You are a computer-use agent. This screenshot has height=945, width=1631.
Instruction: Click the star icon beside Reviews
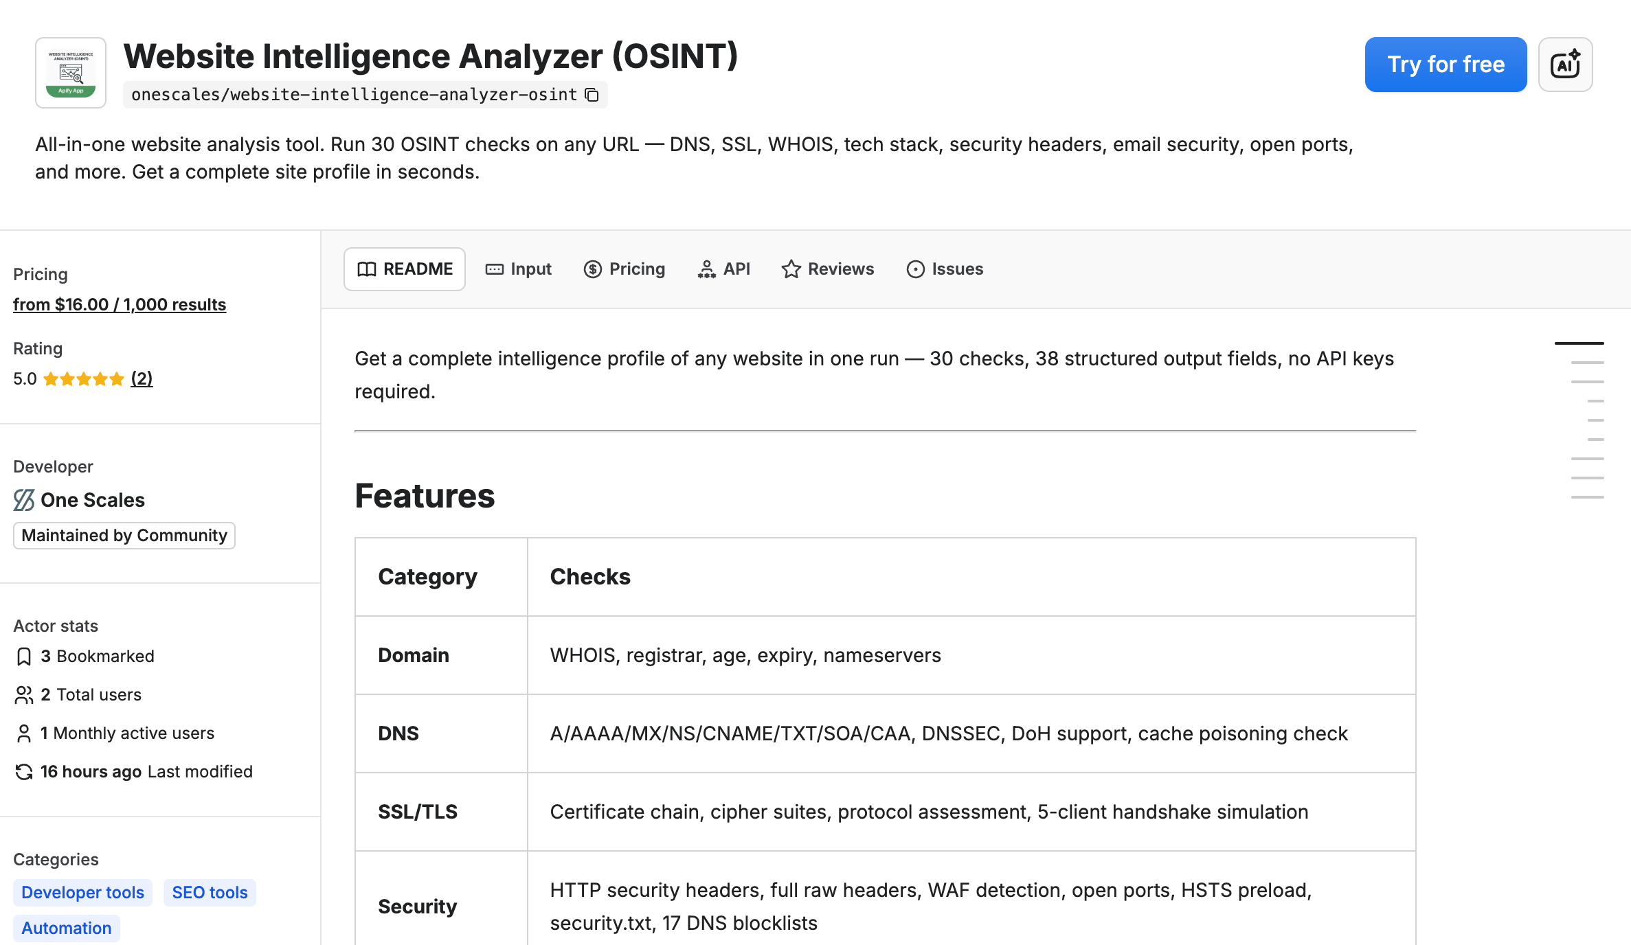click(x=791, y=269)
